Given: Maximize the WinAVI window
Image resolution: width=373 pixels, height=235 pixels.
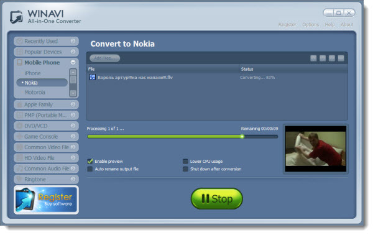Looking at the screenshot, I should 339,13.
